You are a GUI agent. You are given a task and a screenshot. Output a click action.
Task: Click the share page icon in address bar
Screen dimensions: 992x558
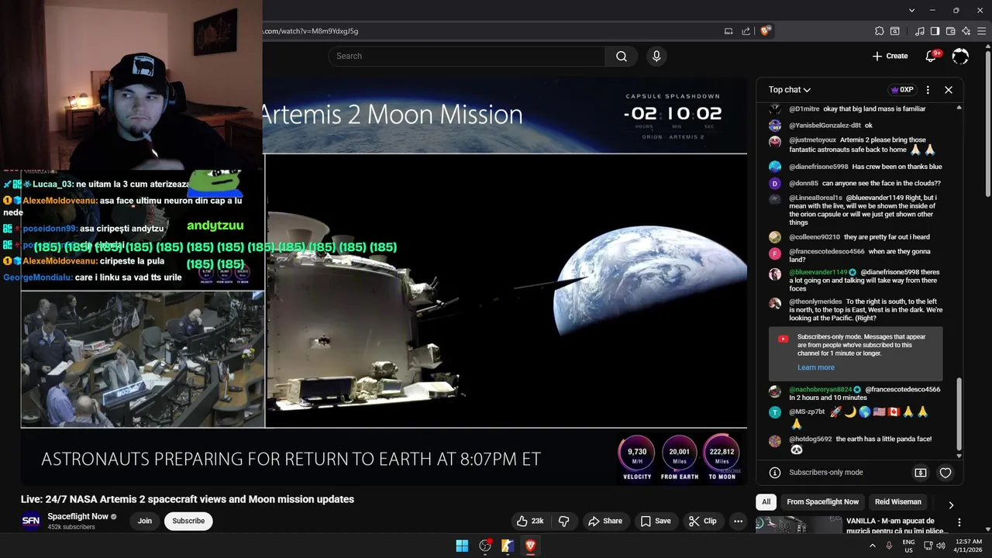(x=746, y=31)
